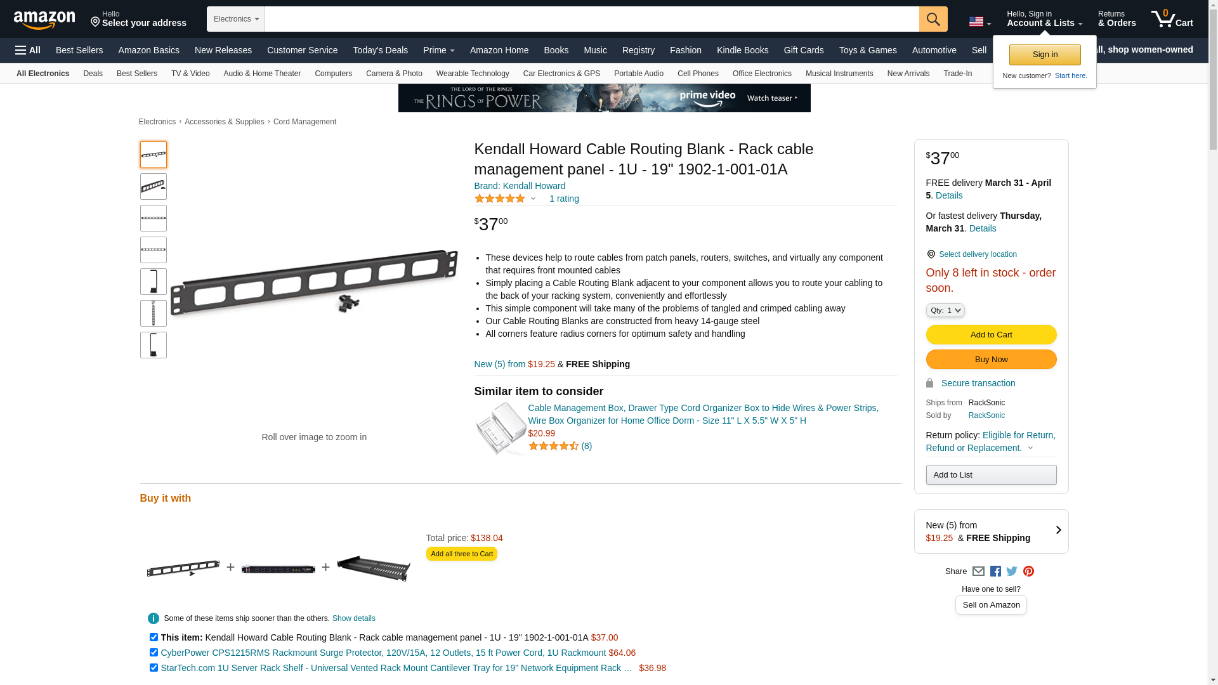Open the Kendall Howard brand link
The image size is (1218, 685).
coord(520,186)
